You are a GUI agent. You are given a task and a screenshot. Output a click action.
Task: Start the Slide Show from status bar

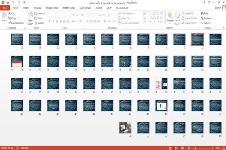click(189, 148)
